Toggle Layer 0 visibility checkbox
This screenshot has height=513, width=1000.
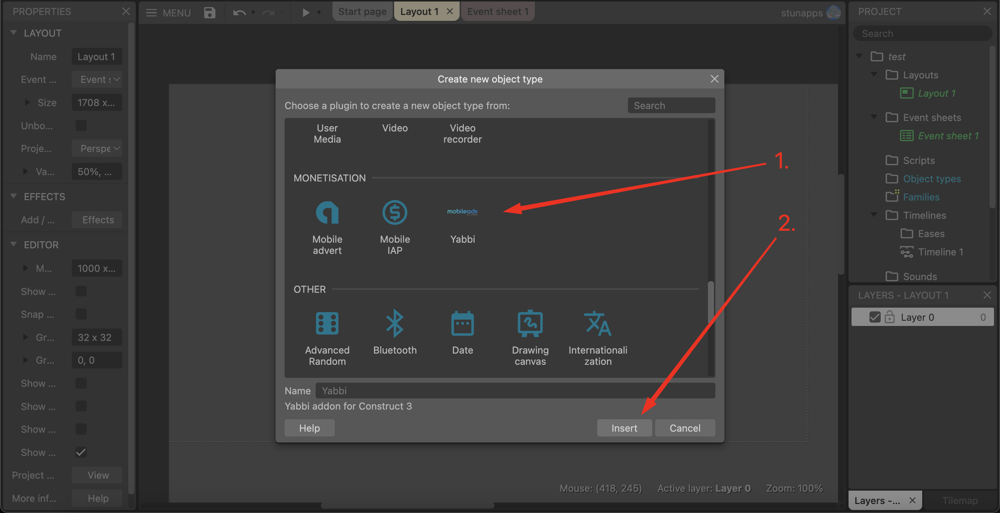tap(874, 317)
